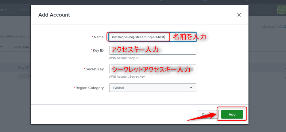The image size is (286, 132).
Task: Click the Add Account dialog title
Action: pyautogui.click(x=54, y=15)
